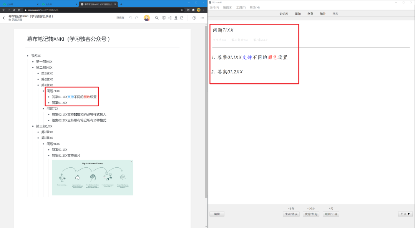Reload the Mubu page
415x228 pixels.
point(14,10)
